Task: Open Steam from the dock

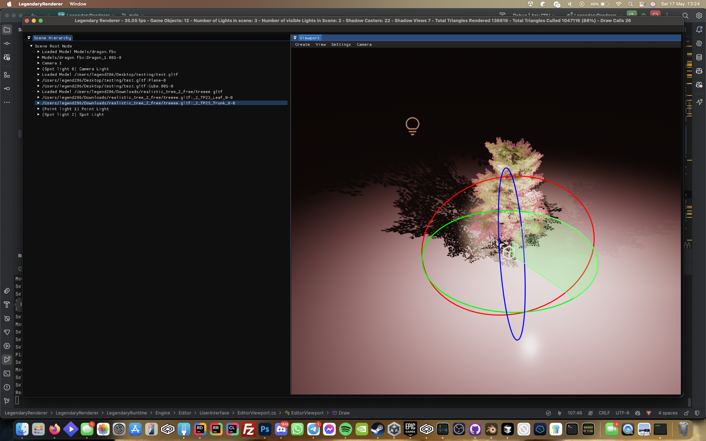Action: 378,429
